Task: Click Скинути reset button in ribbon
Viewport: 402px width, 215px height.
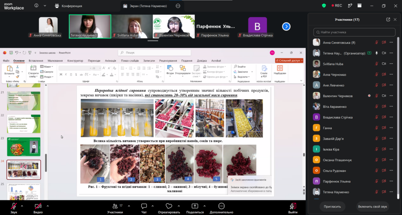Action: 47,72
